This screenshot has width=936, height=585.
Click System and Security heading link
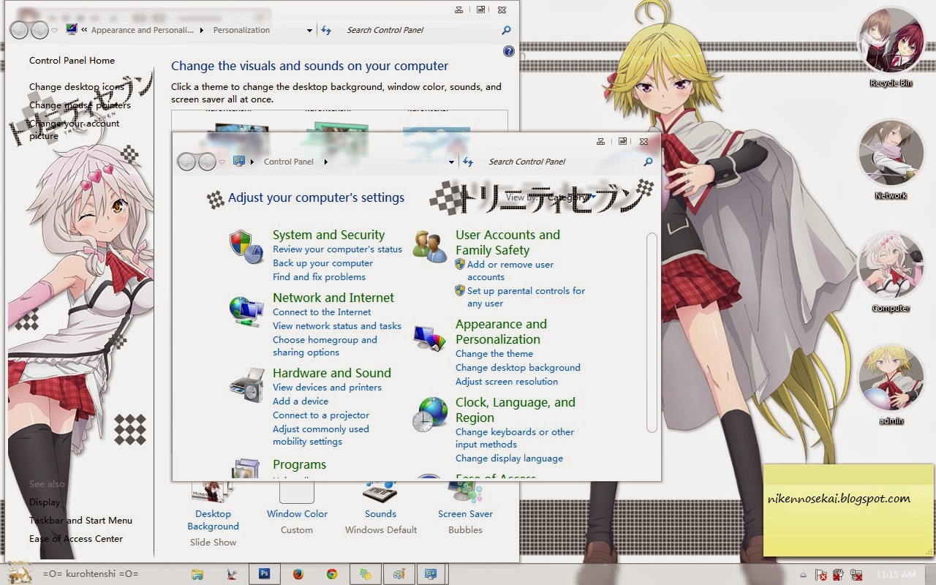point(328,235)
